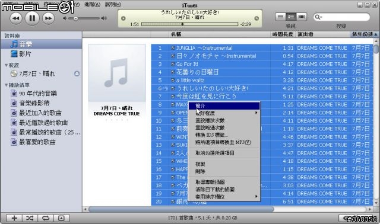Click the low volume speaker icon
This screenshot has width=380, height=224.
[65, 18]
